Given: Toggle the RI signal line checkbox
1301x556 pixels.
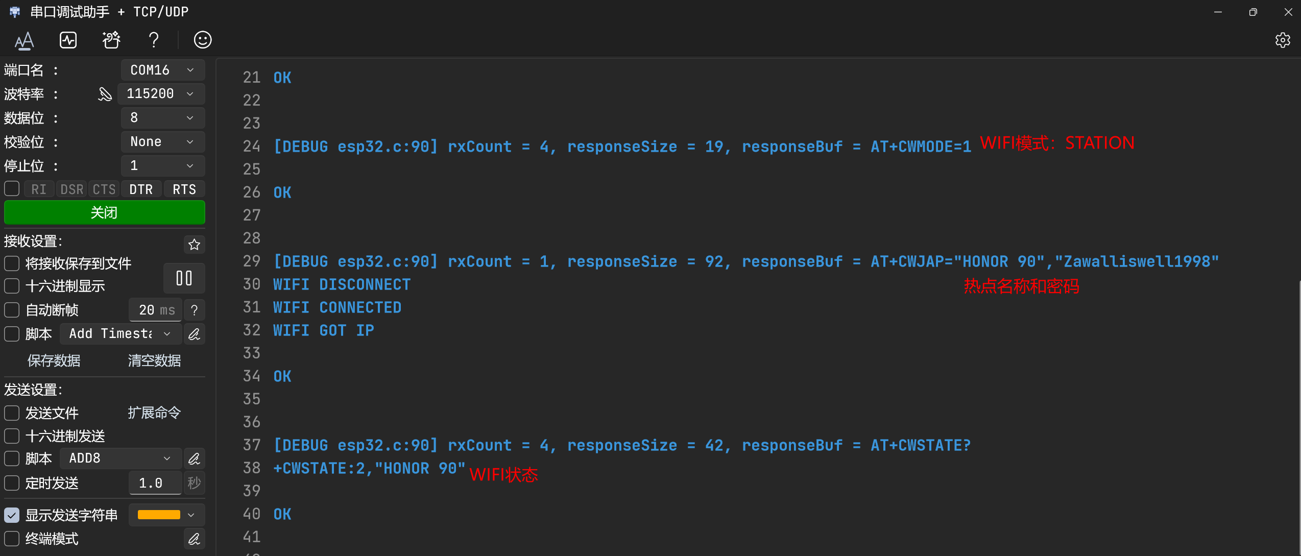Looking at the screenshot, I should click(x=12, y=189).
